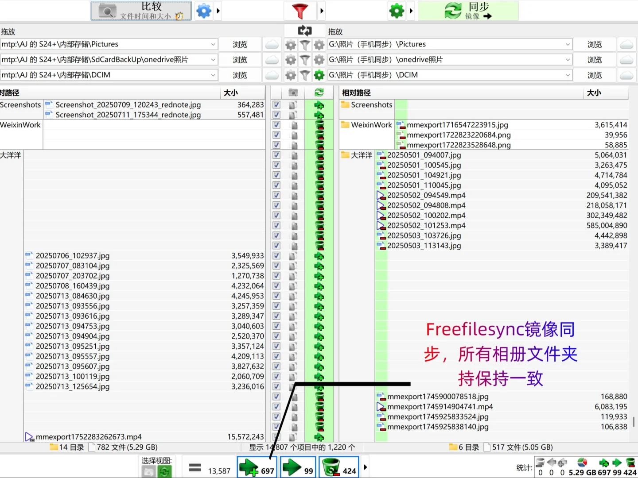The image size is (638, 478).
Task: Open the dropdown arrow beside deletion count 424
Action: (x=365, y=467)
